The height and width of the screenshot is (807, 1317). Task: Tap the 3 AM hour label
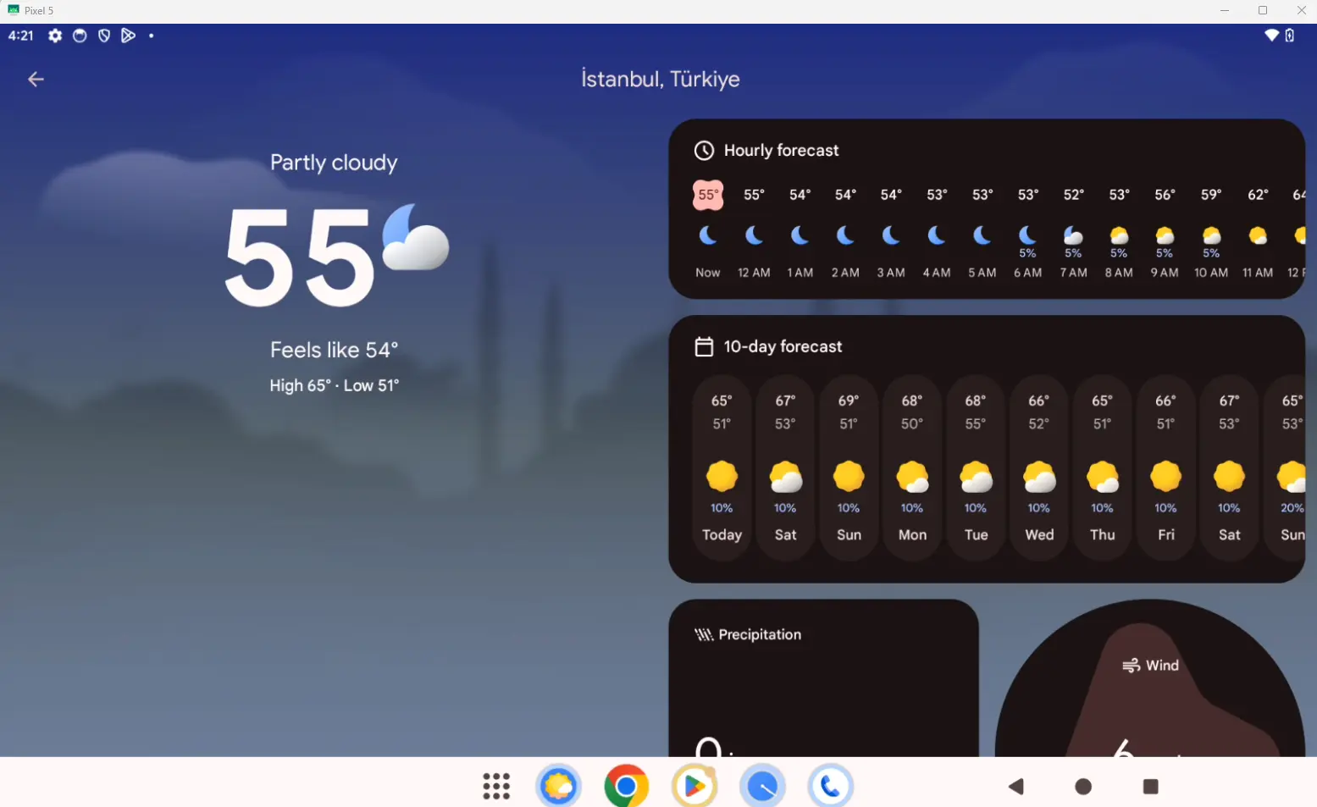click(891, 273)
